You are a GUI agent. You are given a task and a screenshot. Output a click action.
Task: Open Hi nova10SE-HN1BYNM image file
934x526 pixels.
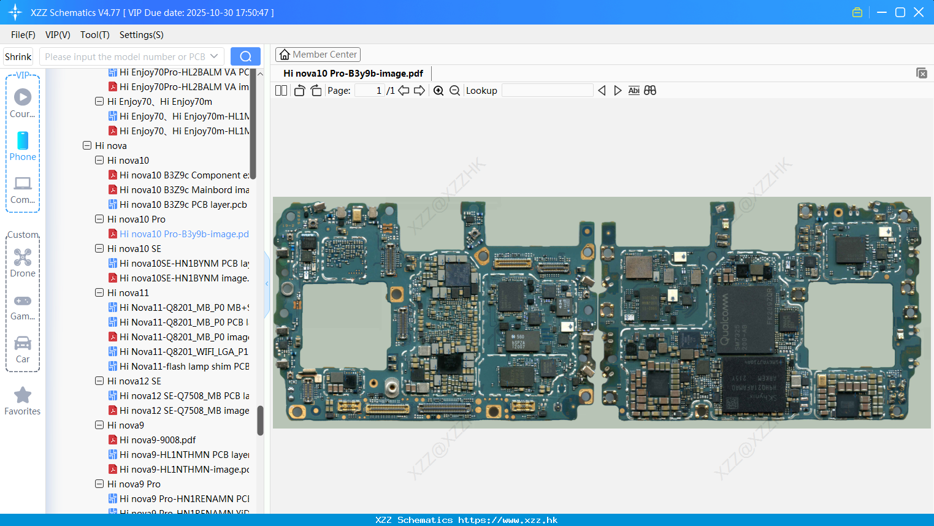(x=179, y=278)
